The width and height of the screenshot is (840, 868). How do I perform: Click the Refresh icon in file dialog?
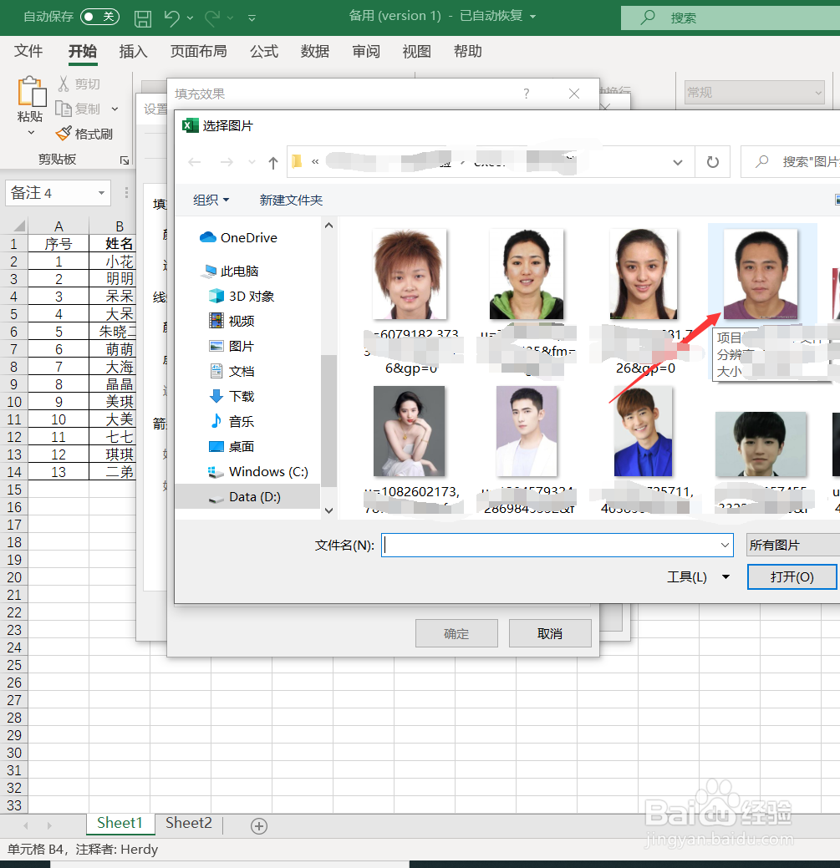click(x=713, y=161)
